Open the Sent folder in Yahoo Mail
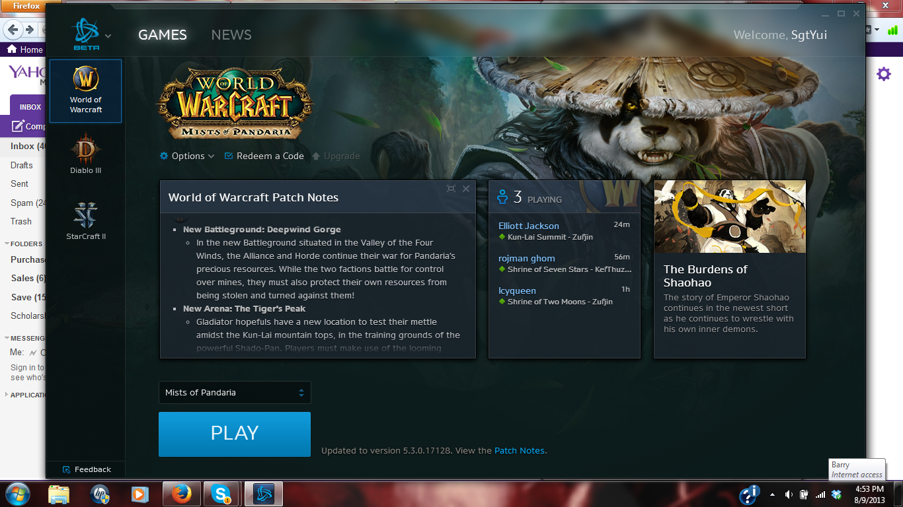Image resolution: width=903 pixels, height=507 pixels. [x=19, y=184]
